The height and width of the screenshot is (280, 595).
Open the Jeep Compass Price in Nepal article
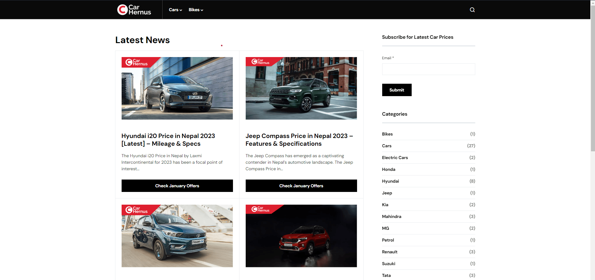[299, 140]
